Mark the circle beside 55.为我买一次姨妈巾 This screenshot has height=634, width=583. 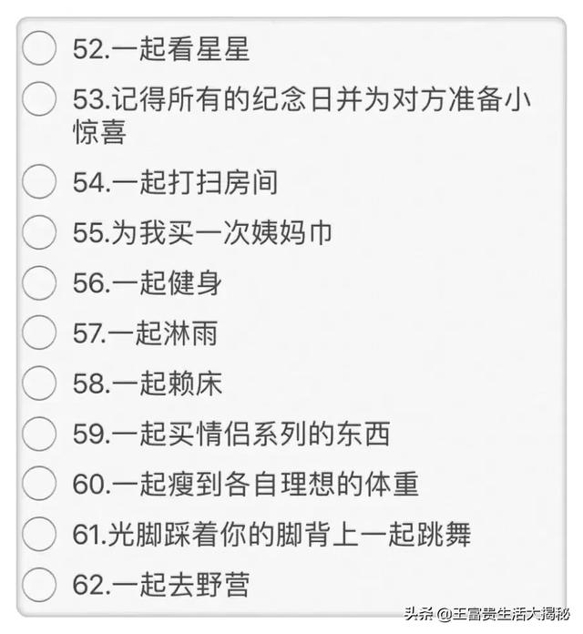[x=39, y=232]
